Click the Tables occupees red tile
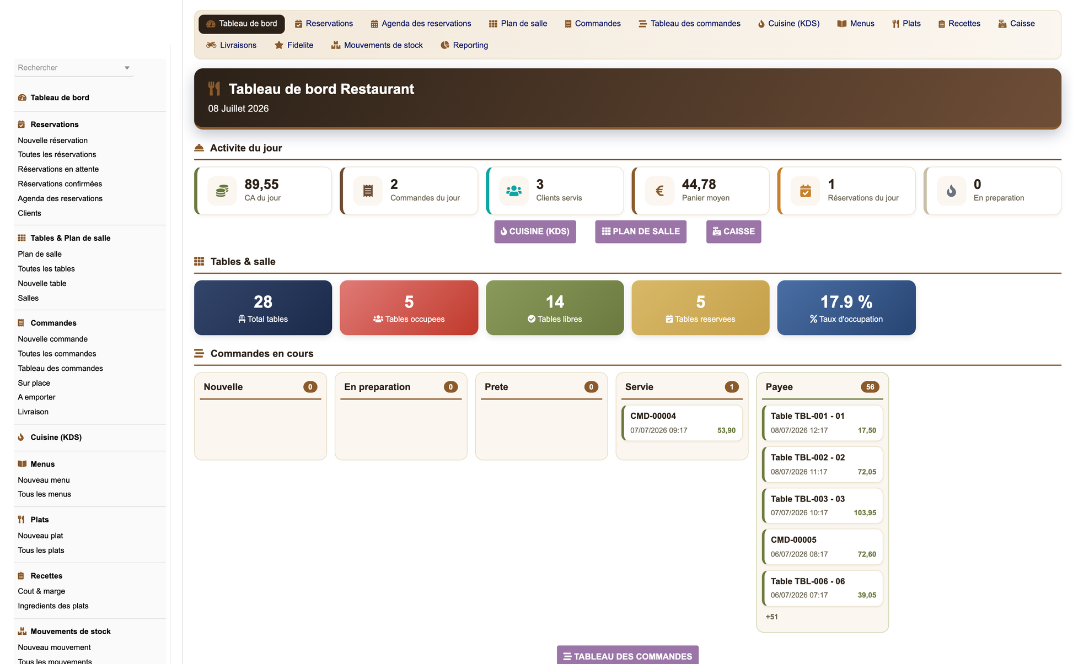 click(409, 307)
